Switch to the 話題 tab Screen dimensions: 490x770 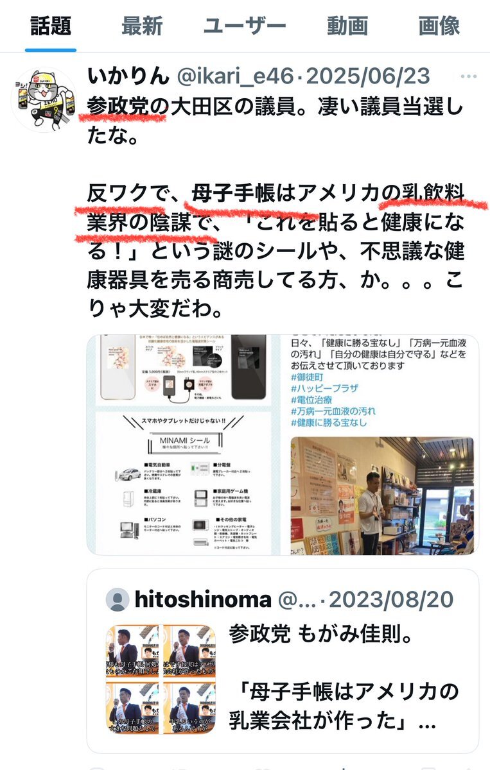51,26
